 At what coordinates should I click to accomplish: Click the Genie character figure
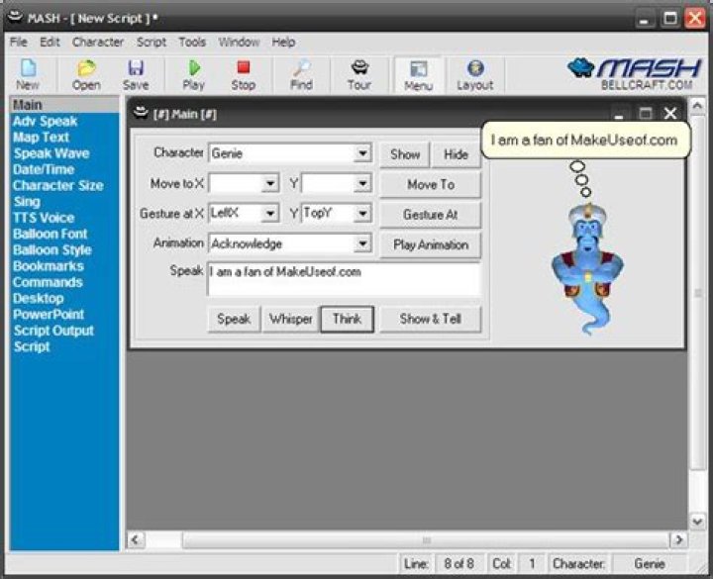(x=587, y=268)
